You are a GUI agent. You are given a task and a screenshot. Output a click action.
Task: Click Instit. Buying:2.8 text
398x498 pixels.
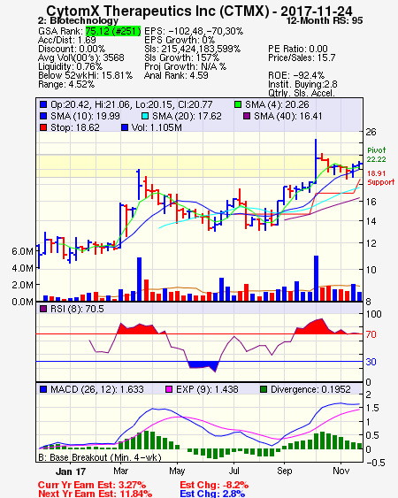tap(302, 85)
